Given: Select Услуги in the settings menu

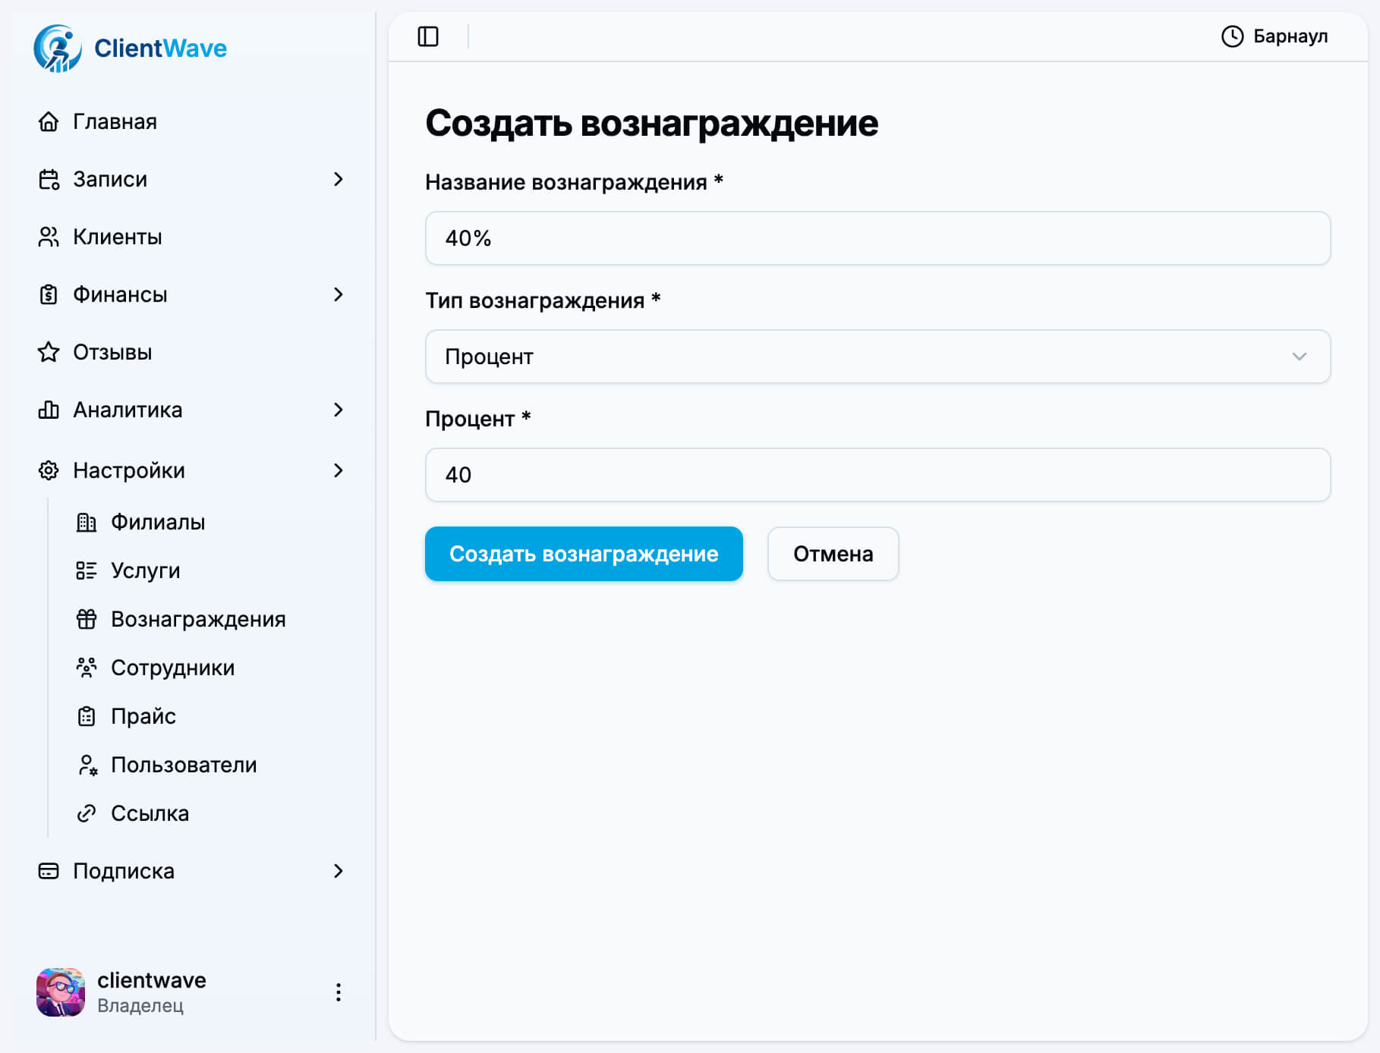Looking at the screenshot, I should (145, 571).
